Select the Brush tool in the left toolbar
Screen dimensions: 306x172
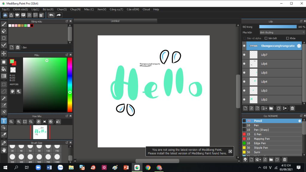pos(4,24)
